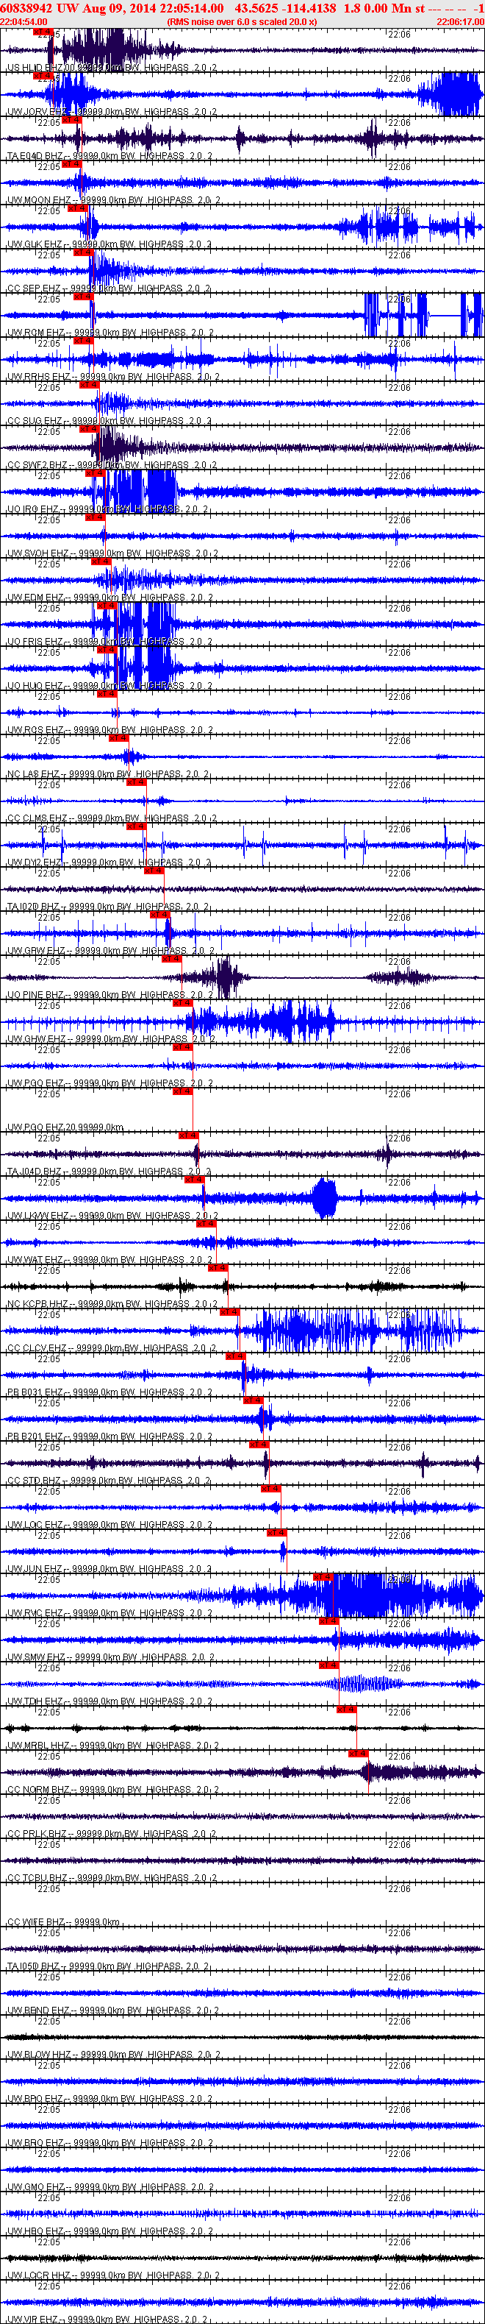Select the UW BLOW HHZ station label
Screen dimensions: 485x2324
click(39, 2055)
